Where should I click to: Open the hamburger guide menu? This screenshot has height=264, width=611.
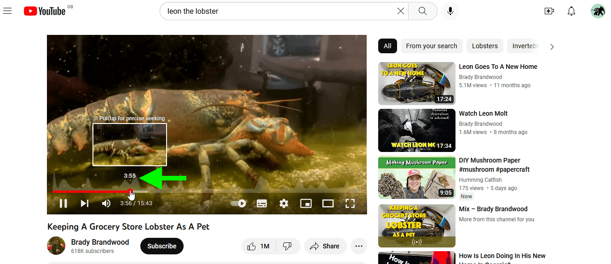pos(7,11)
